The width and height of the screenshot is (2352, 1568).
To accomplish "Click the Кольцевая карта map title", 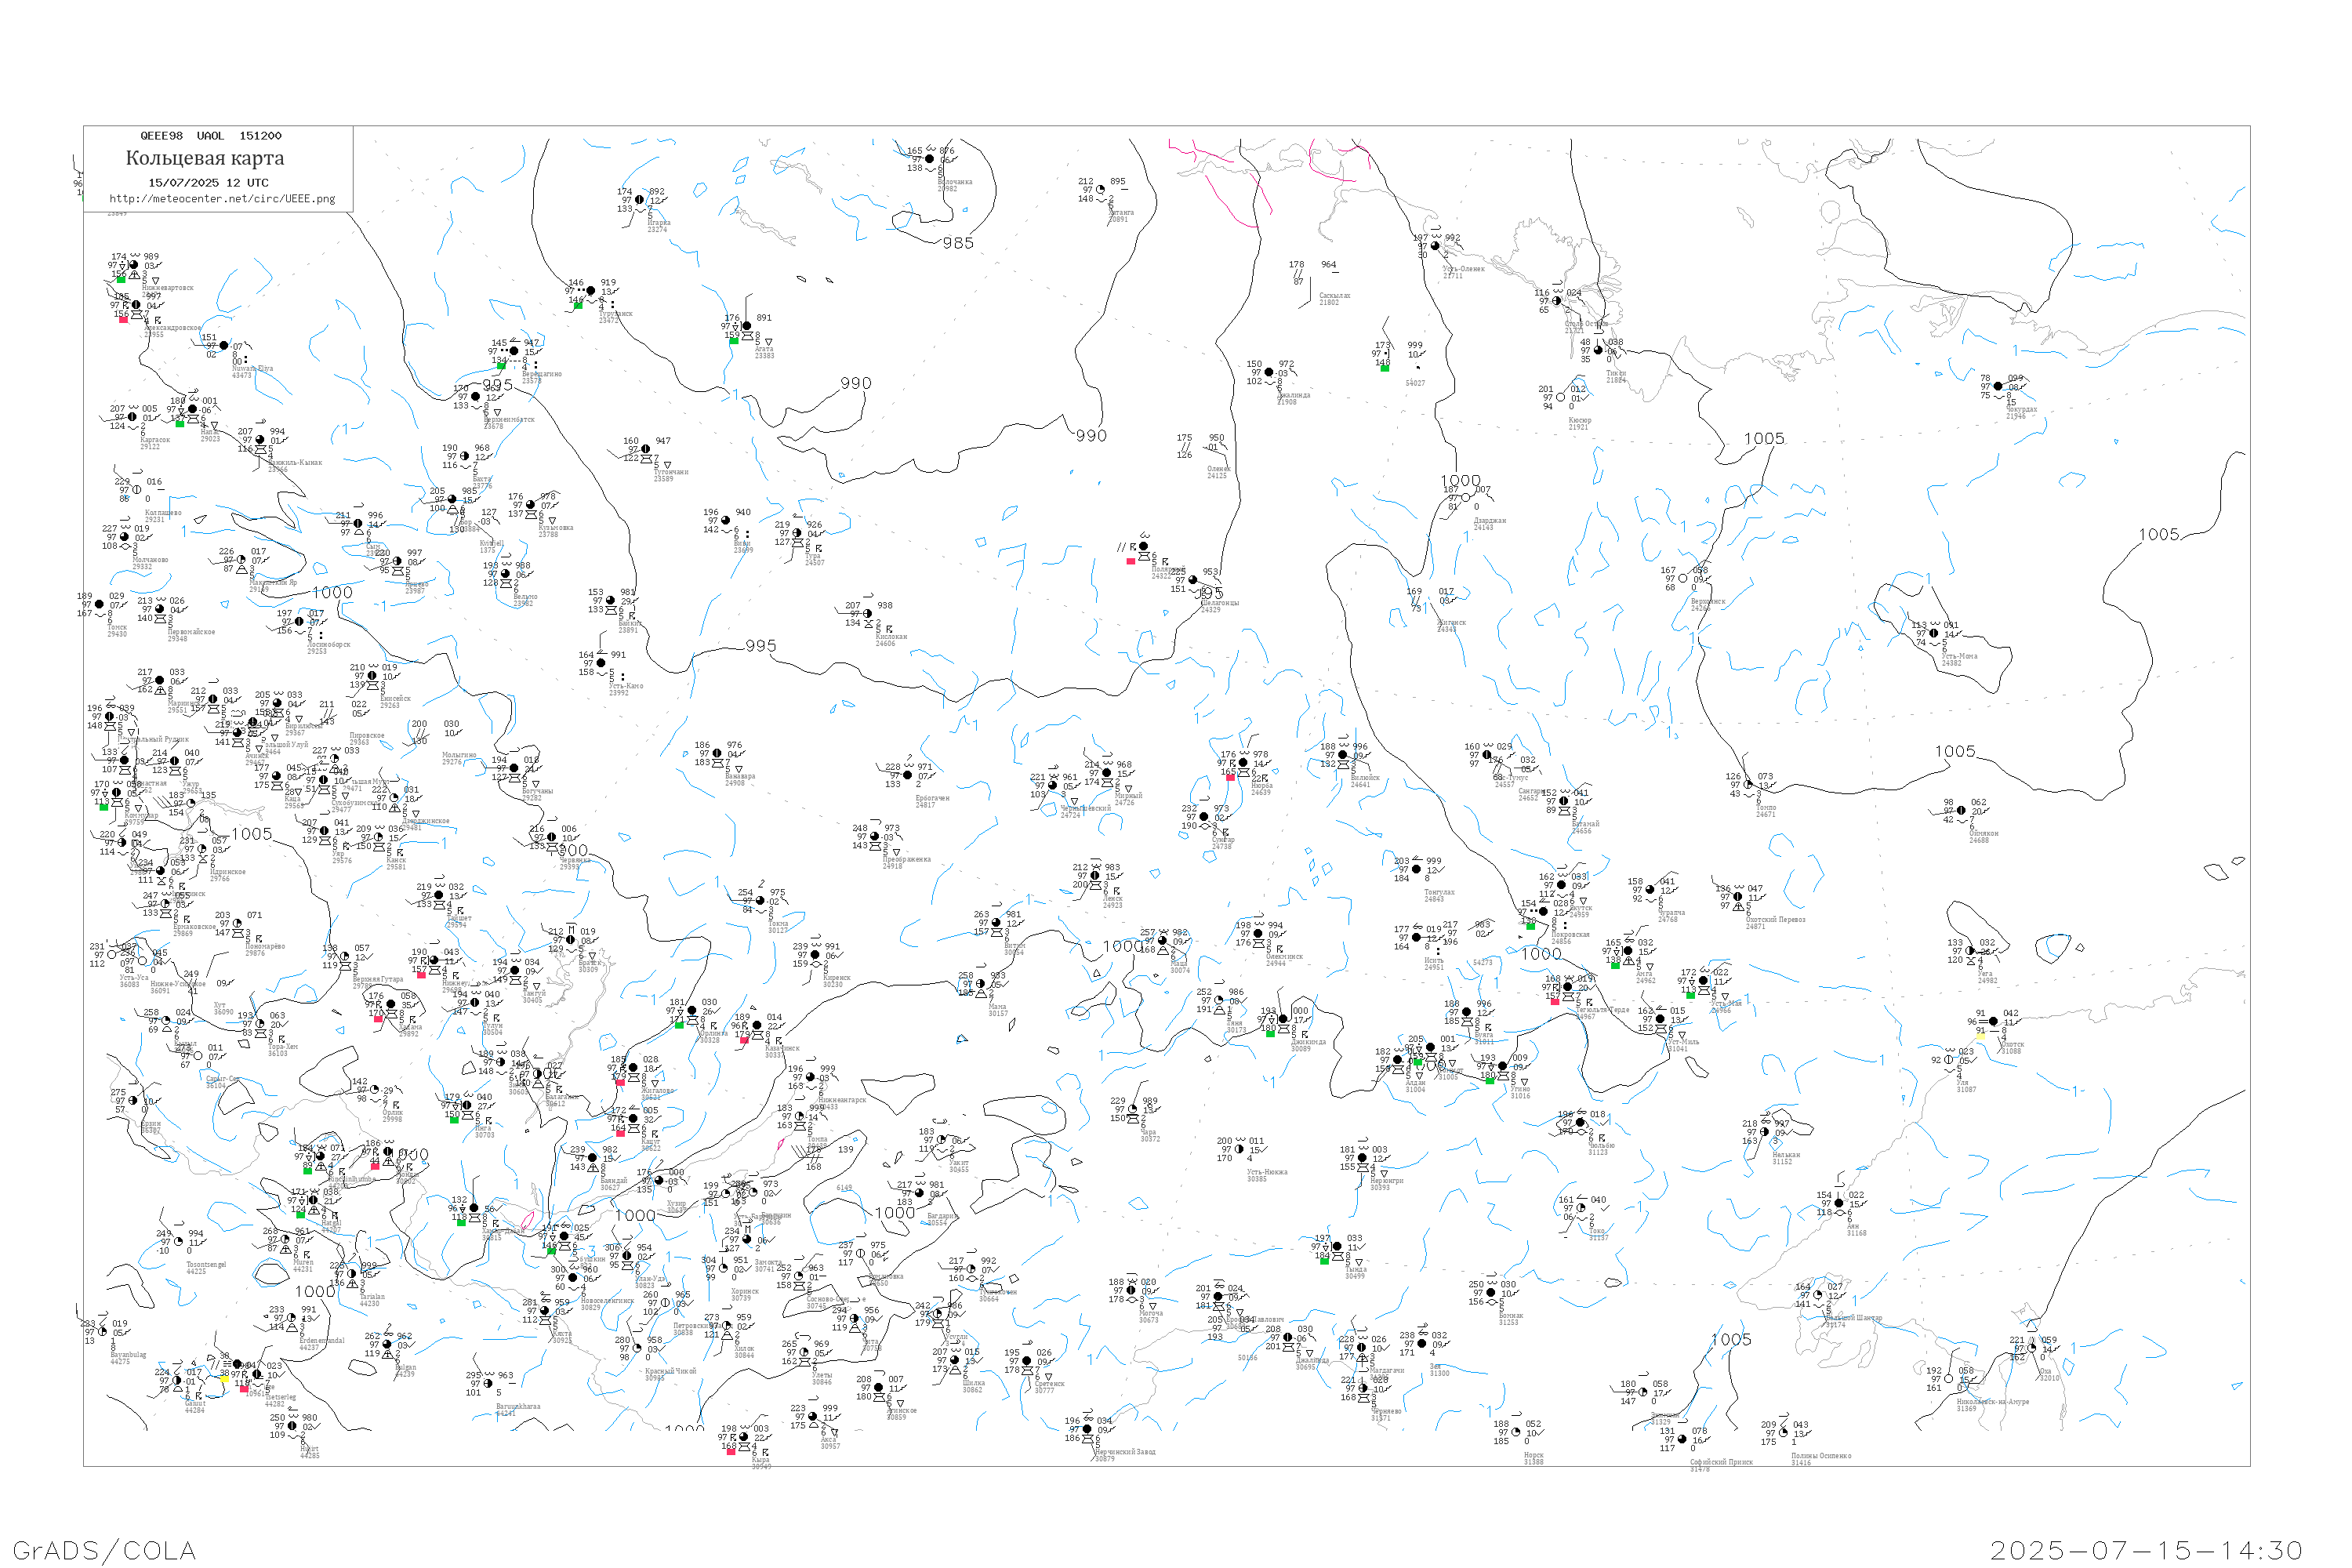I will tap(205, 158).
